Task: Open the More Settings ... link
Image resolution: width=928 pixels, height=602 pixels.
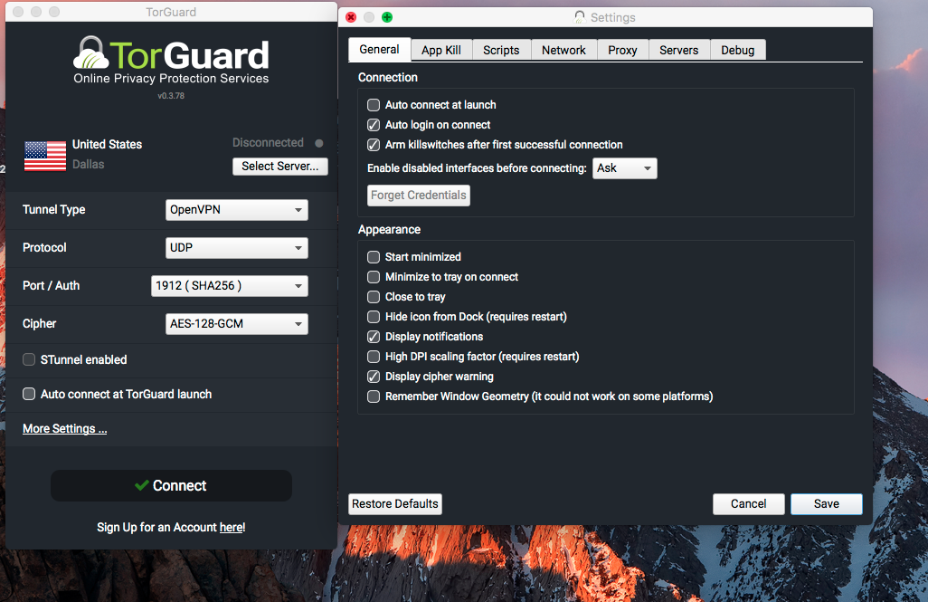Action: (64, 429)
